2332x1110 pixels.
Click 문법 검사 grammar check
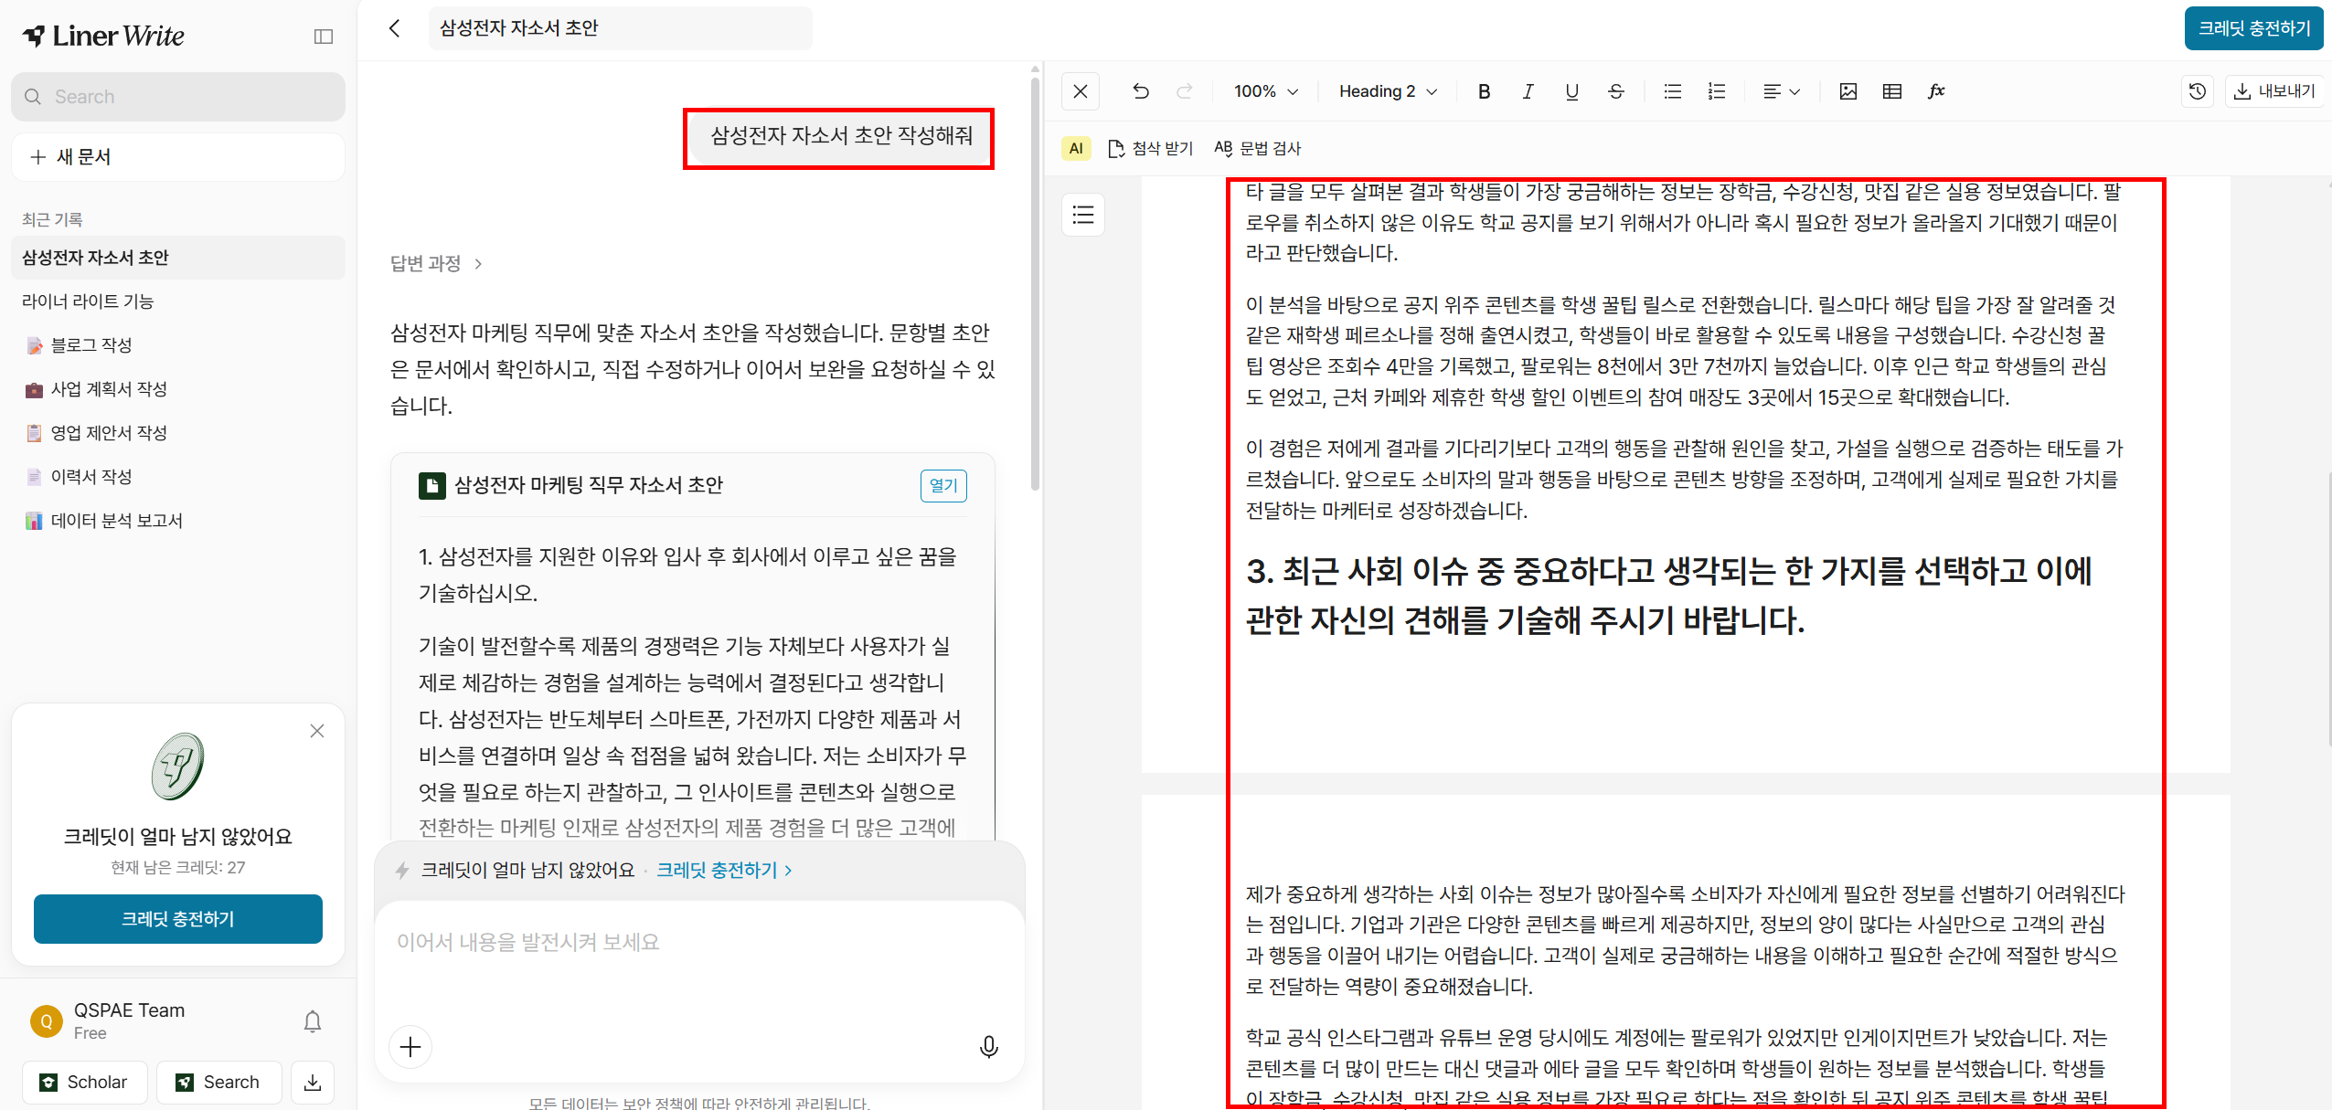point(1258,148)
